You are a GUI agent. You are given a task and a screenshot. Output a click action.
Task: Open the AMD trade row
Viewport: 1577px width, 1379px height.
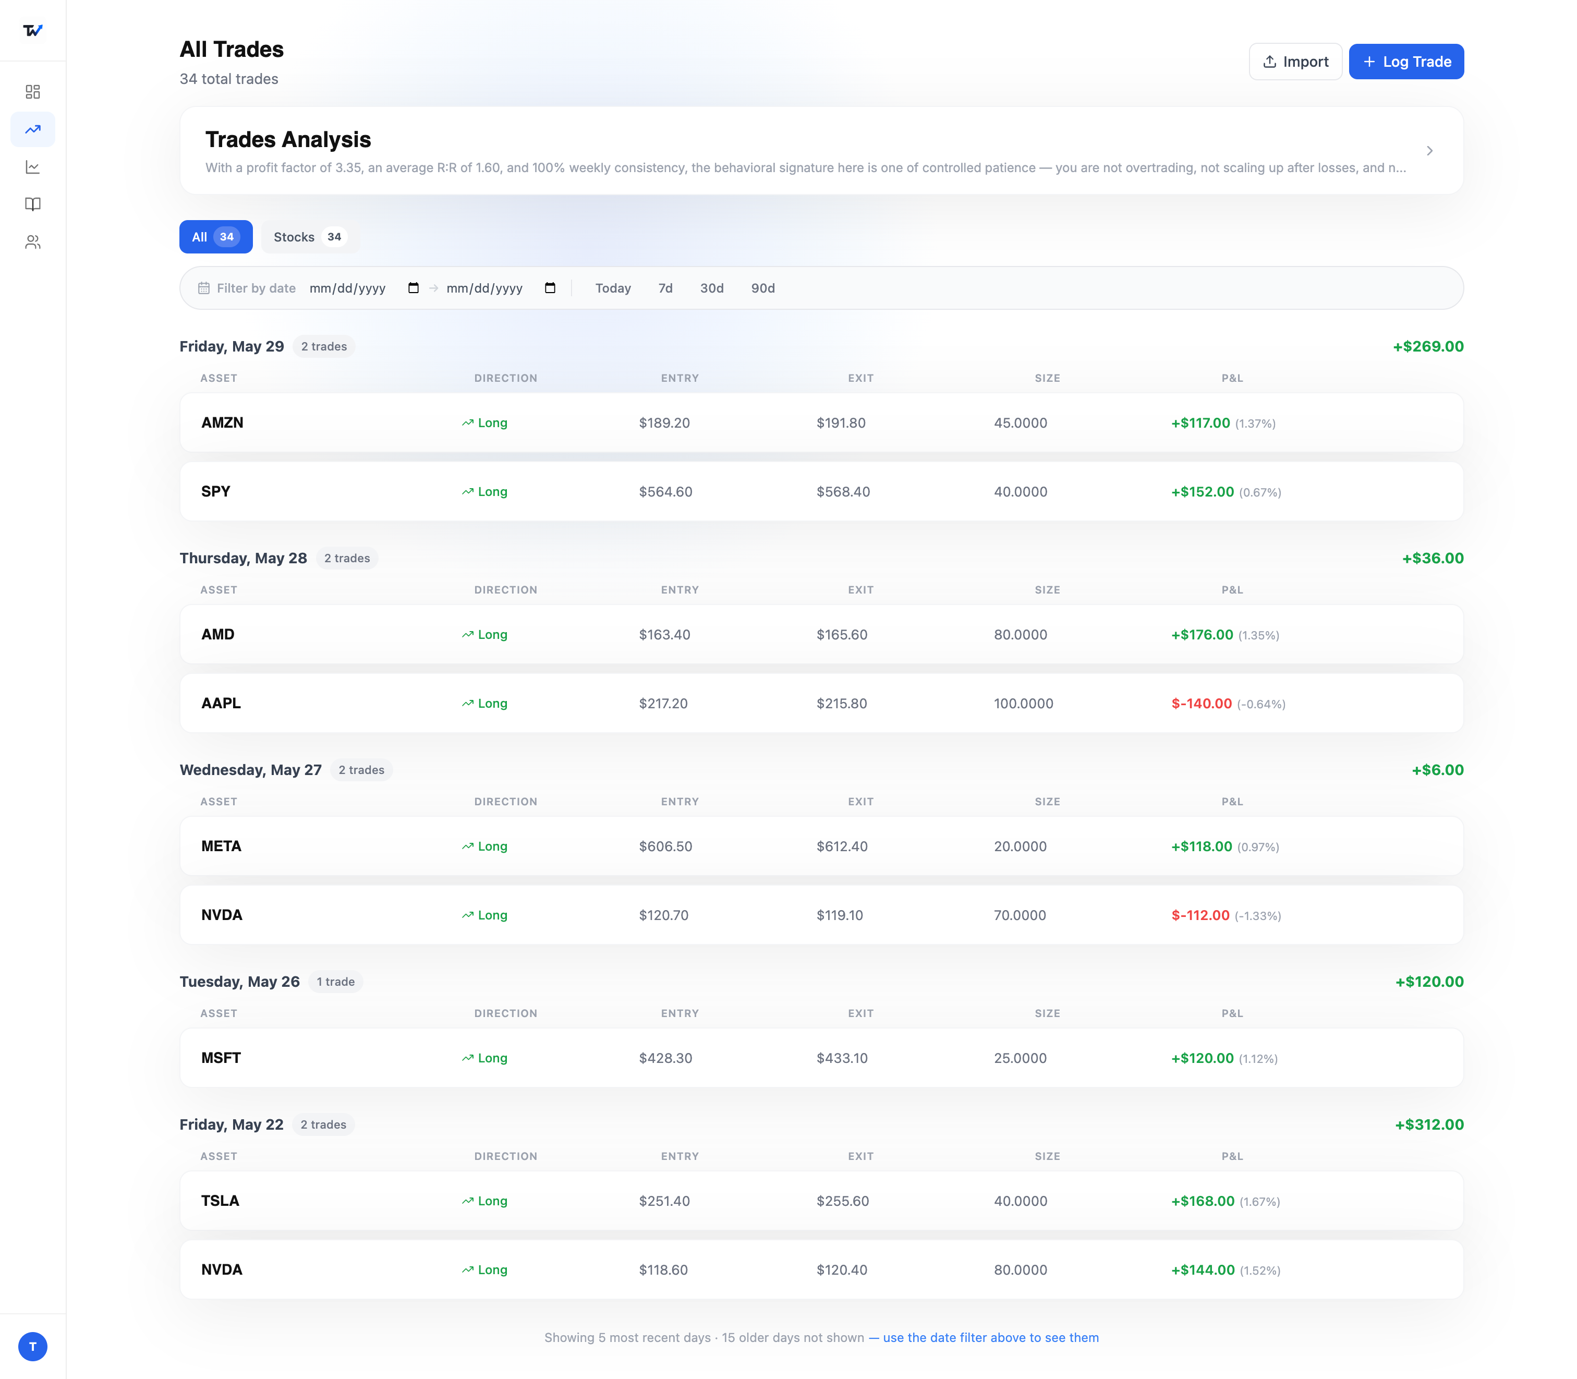[821, 634]
